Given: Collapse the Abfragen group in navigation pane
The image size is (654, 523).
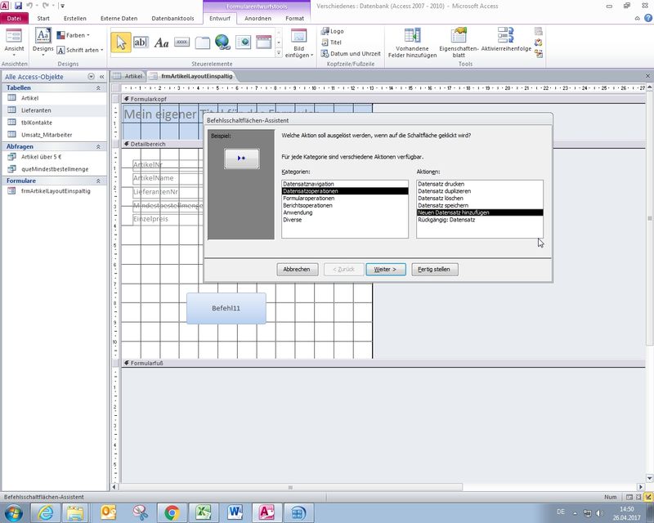Looking at the screenshot, I should 99,146.
